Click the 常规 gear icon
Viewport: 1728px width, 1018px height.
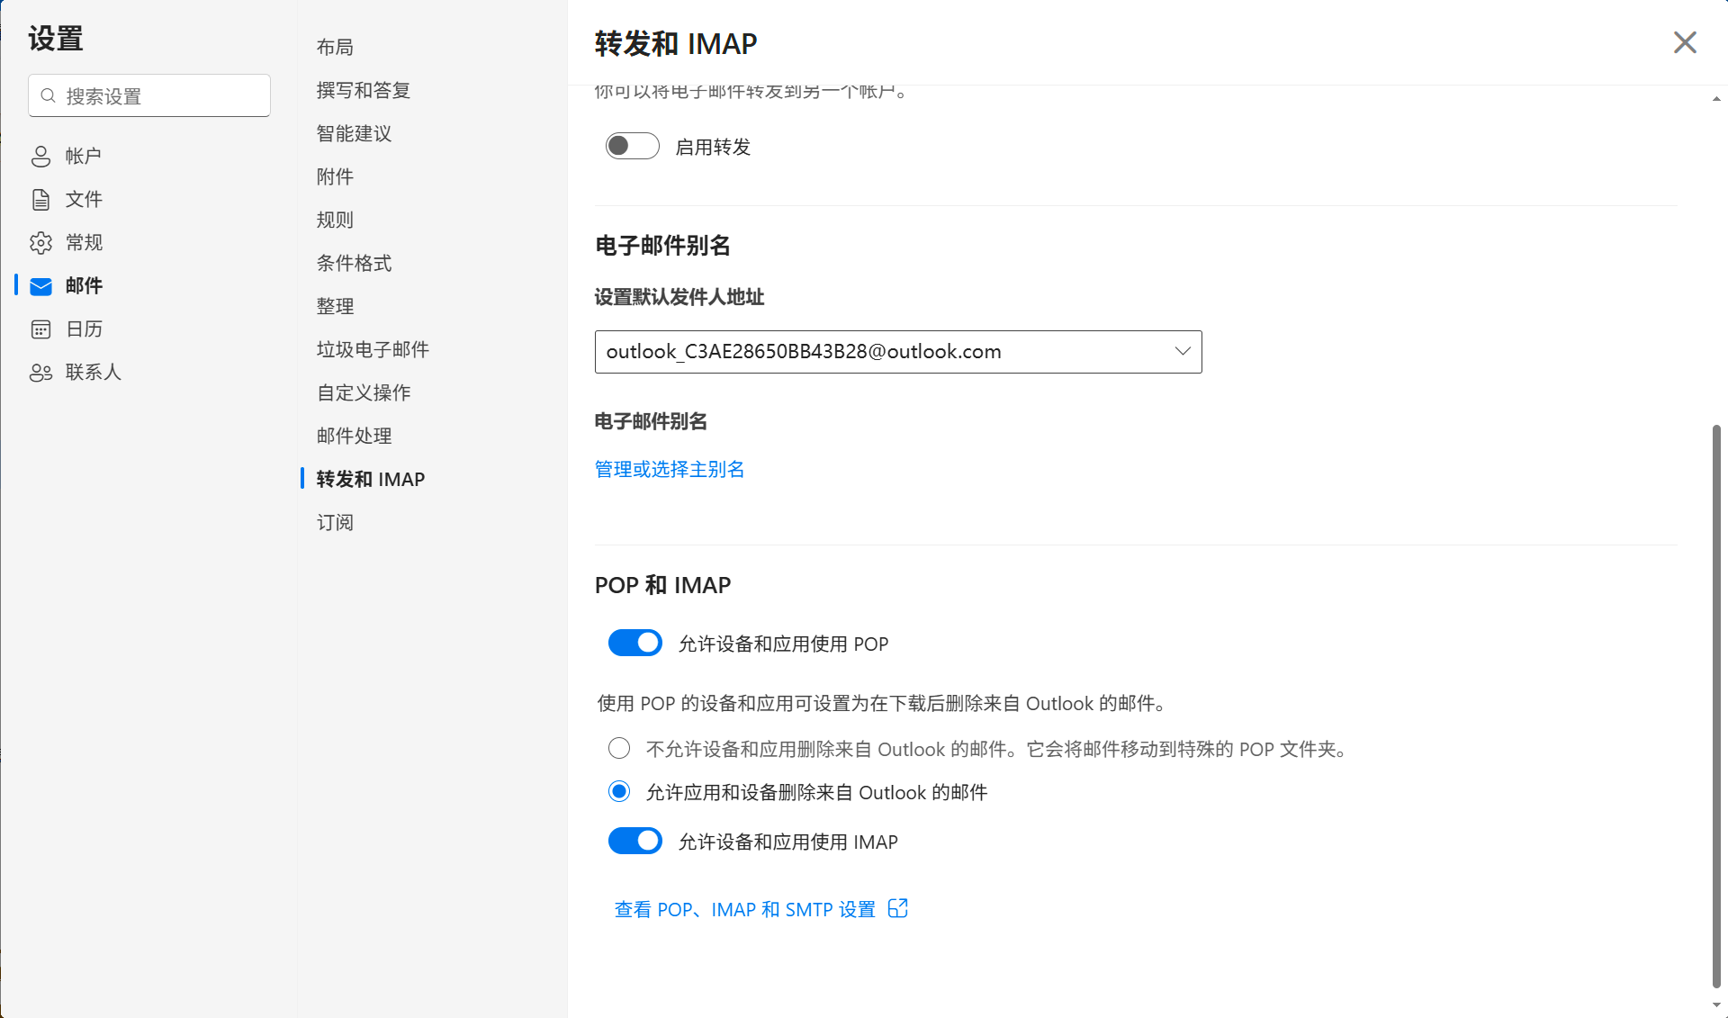pos(40,242)
